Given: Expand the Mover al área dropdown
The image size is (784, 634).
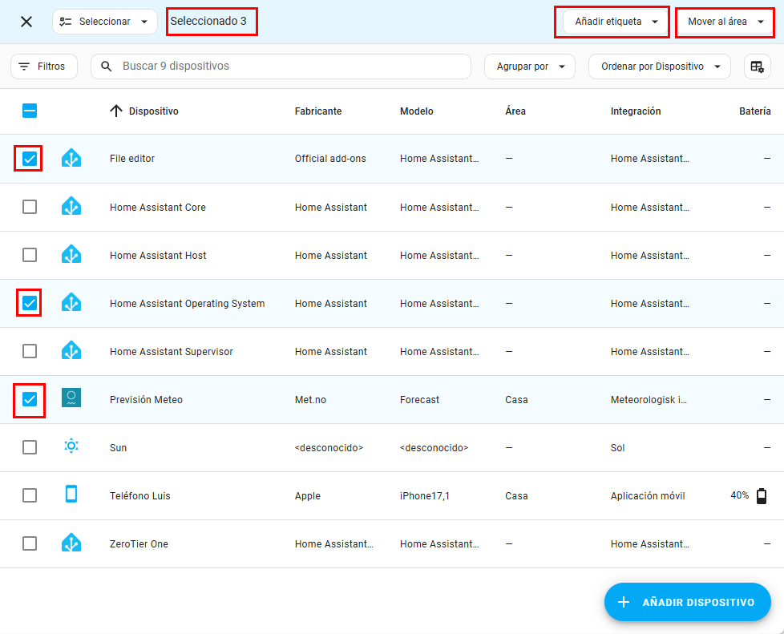Looking at the screenshot, I should click(x=725, y=22).
